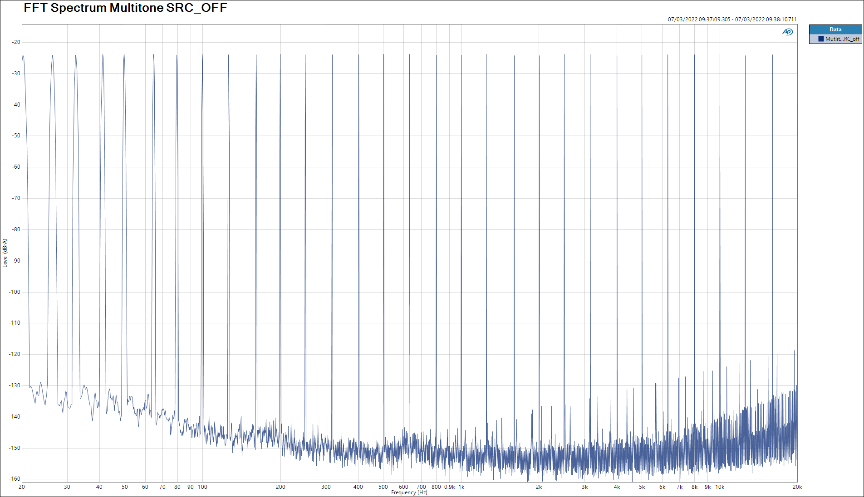Click the Frequency (Hz) axis title
864x497 pixels.
coord(409,492)
